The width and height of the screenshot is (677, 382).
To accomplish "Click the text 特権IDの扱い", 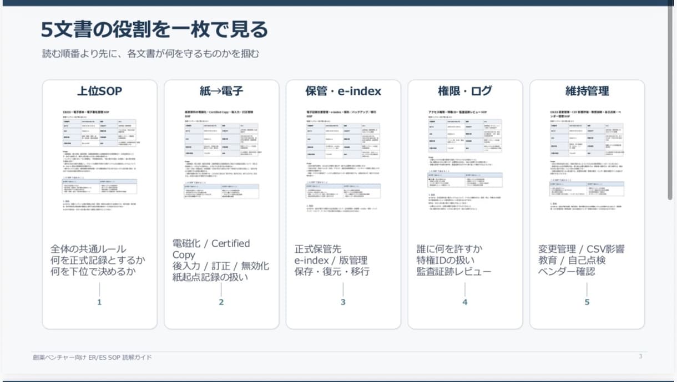I will click(446, 260).
